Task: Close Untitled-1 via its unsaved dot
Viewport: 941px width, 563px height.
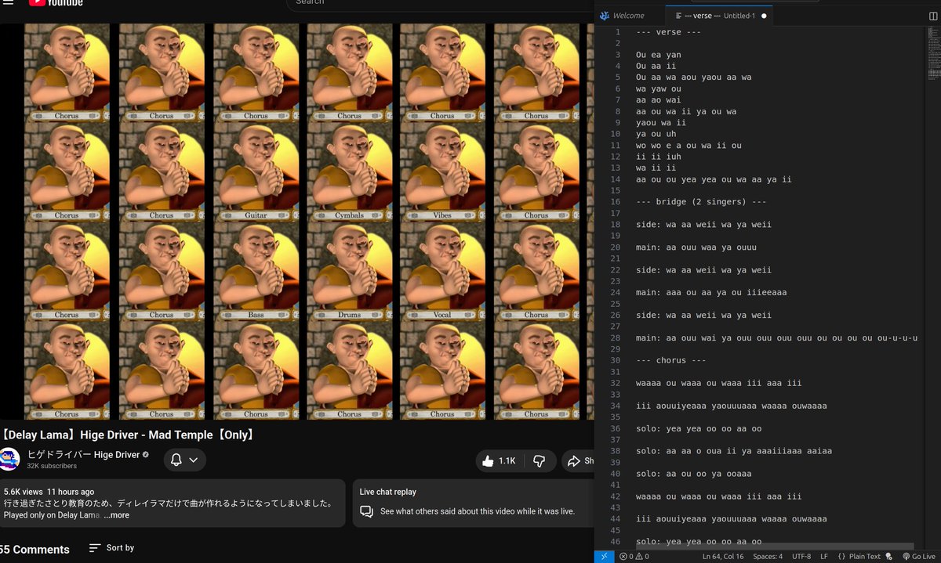Action: tap(764, 16)
